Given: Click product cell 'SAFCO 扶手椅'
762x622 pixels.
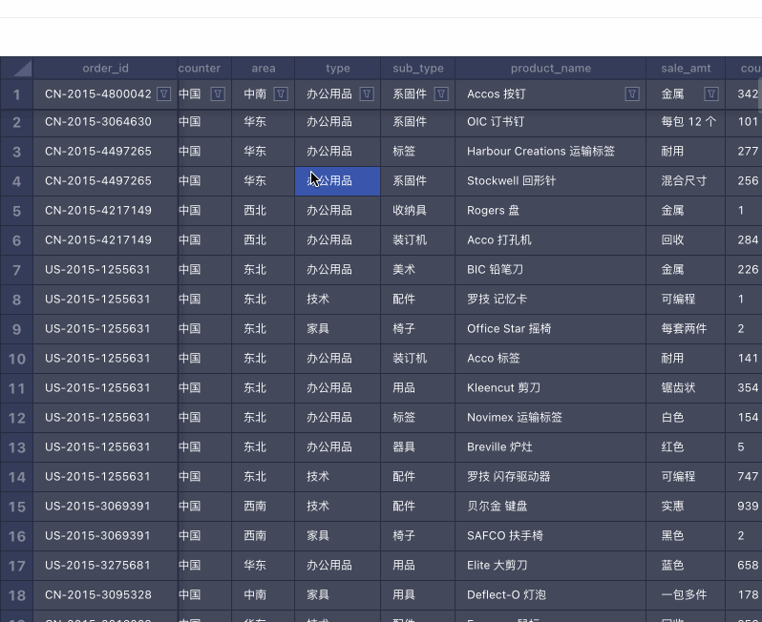Looking at the screenshot, I should pos(551,536).
